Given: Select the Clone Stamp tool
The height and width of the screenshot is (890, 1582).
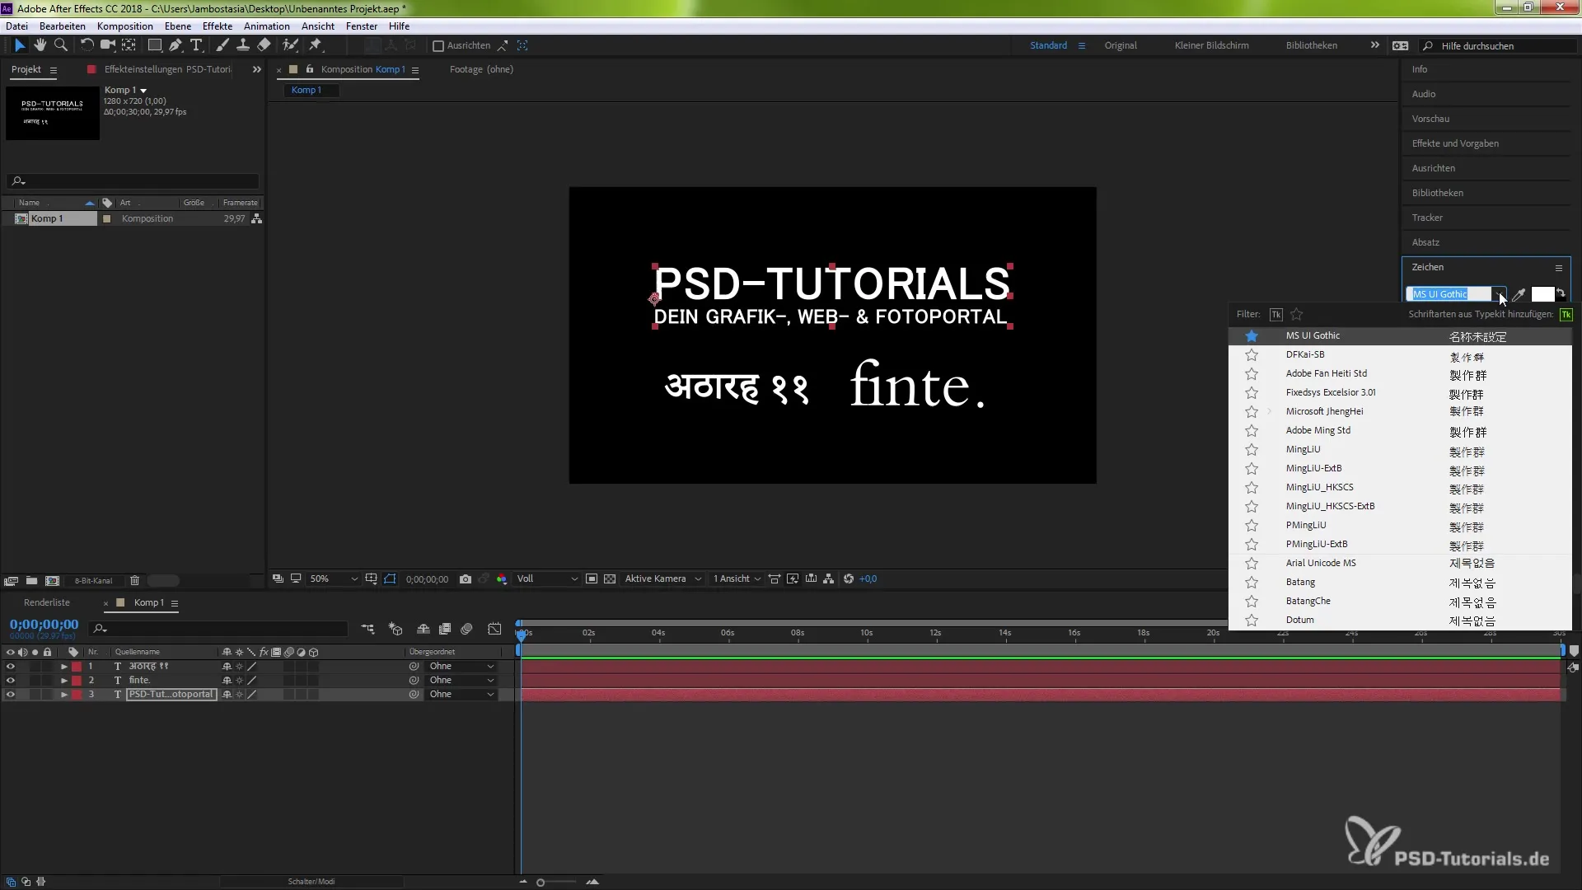Looking at the screenshot, I should point(243,45).
